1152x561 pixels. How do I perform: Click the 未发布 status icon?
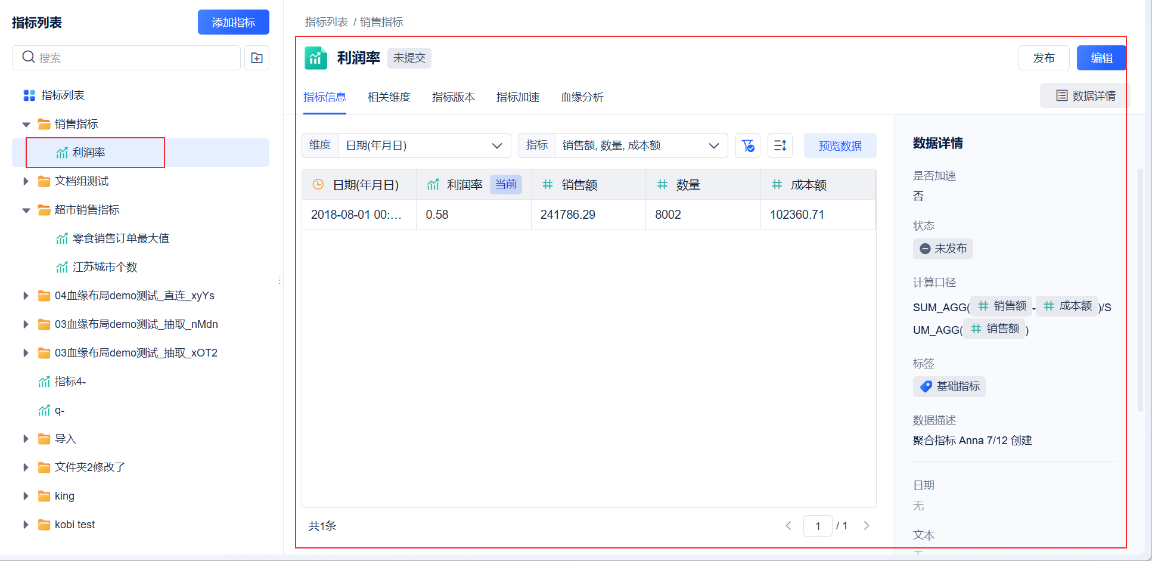[925, 249]
